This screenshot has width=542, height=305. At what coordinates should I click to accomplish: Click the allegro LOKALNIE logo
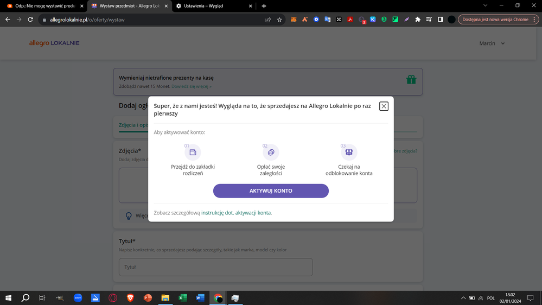click(54, 43)
